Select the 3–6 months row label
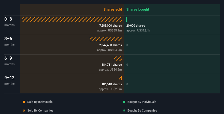 click(10, 41)
